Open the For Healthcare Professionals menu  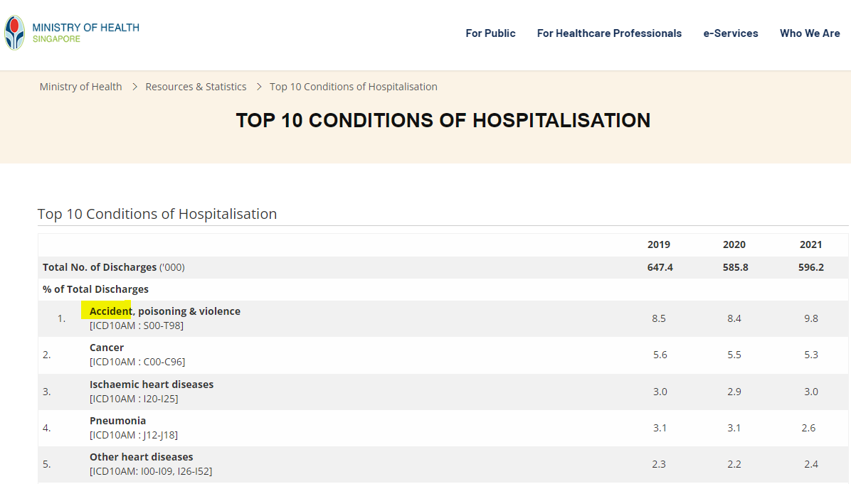click(609, 33)
